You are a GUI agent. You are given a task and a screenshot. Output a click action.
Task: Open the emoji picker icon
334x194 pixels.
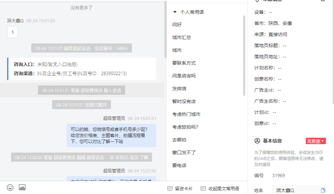click(10, 188)
